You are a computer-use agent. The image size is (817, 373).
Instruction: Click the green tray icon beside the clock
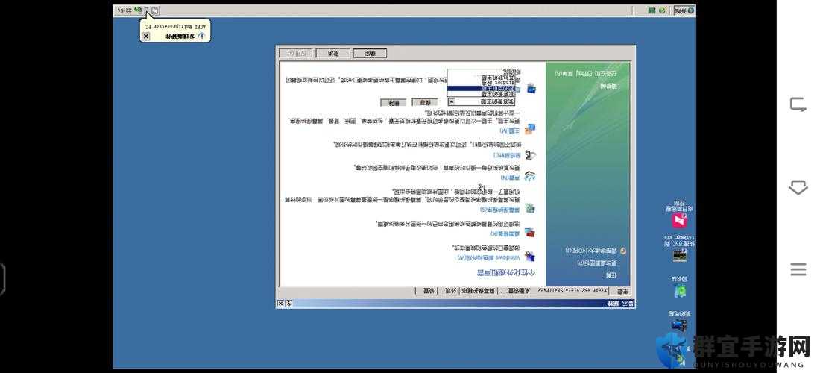(137, 10)
